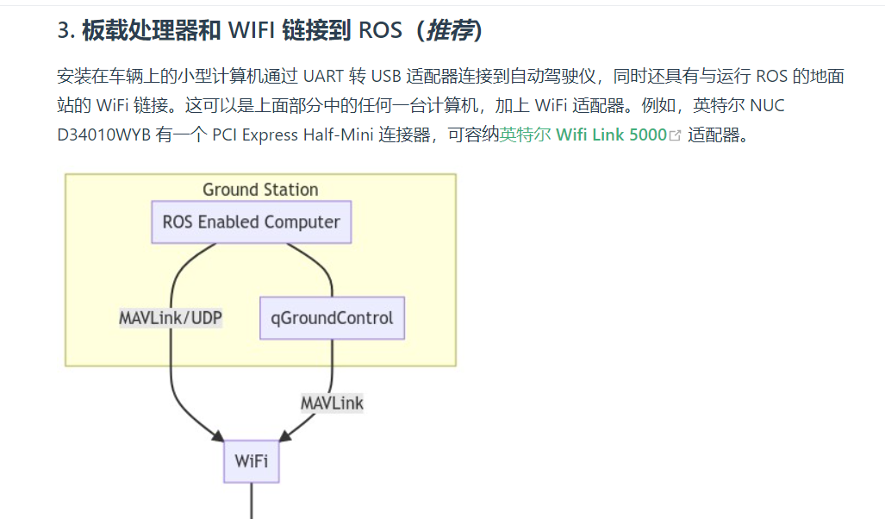The height and width of the screenshot is (519, 885).
Task: Click the italic word 推荐 in heading
Action: pos(450,30)
